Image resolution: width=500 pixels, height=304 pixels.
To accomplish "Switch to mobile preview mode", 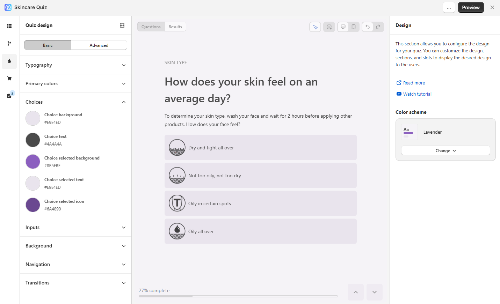I will click(354, 27).
